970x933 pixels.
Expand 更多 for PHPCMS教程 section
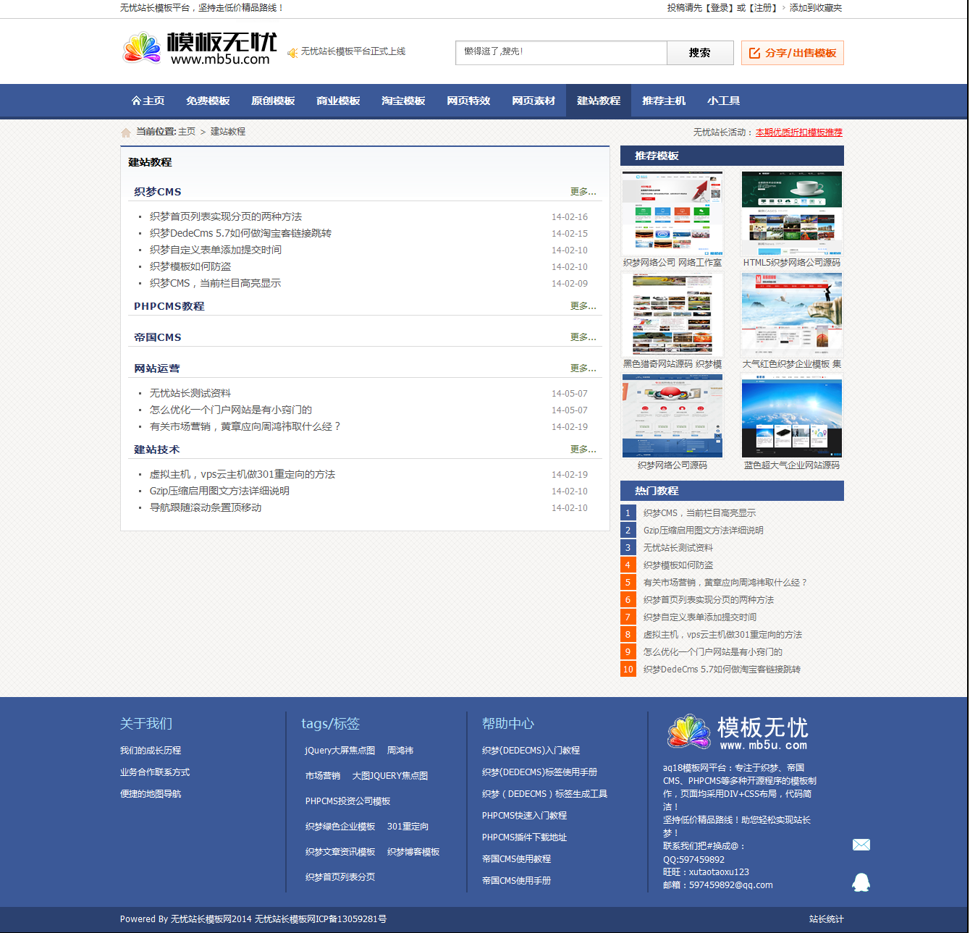[x=583, y=306]
